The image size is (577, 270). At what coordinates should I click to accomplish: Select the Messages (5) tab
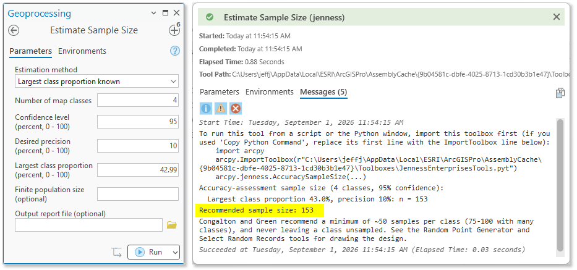(323, 92)
